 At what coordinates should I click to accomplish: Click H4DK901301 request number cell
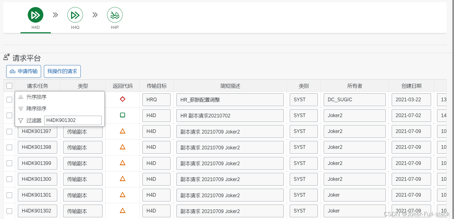(38, 195)
